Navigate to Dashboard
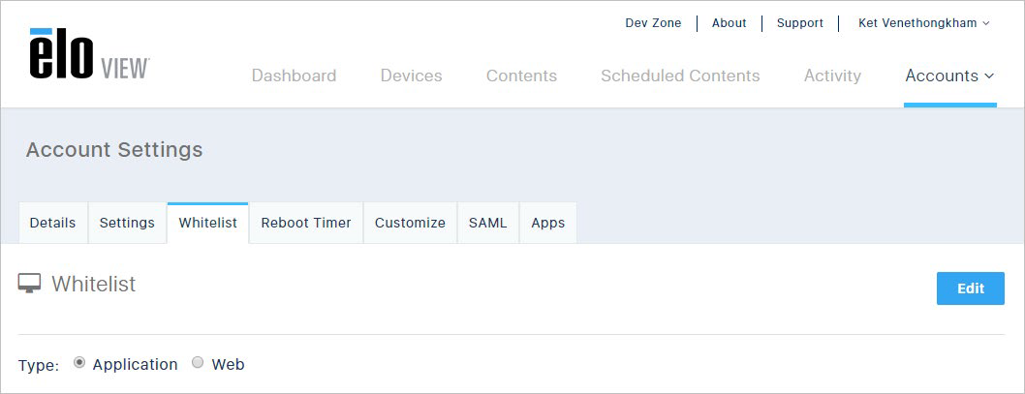This screenshot has width=1025, height=394. (x=295, y=76)
